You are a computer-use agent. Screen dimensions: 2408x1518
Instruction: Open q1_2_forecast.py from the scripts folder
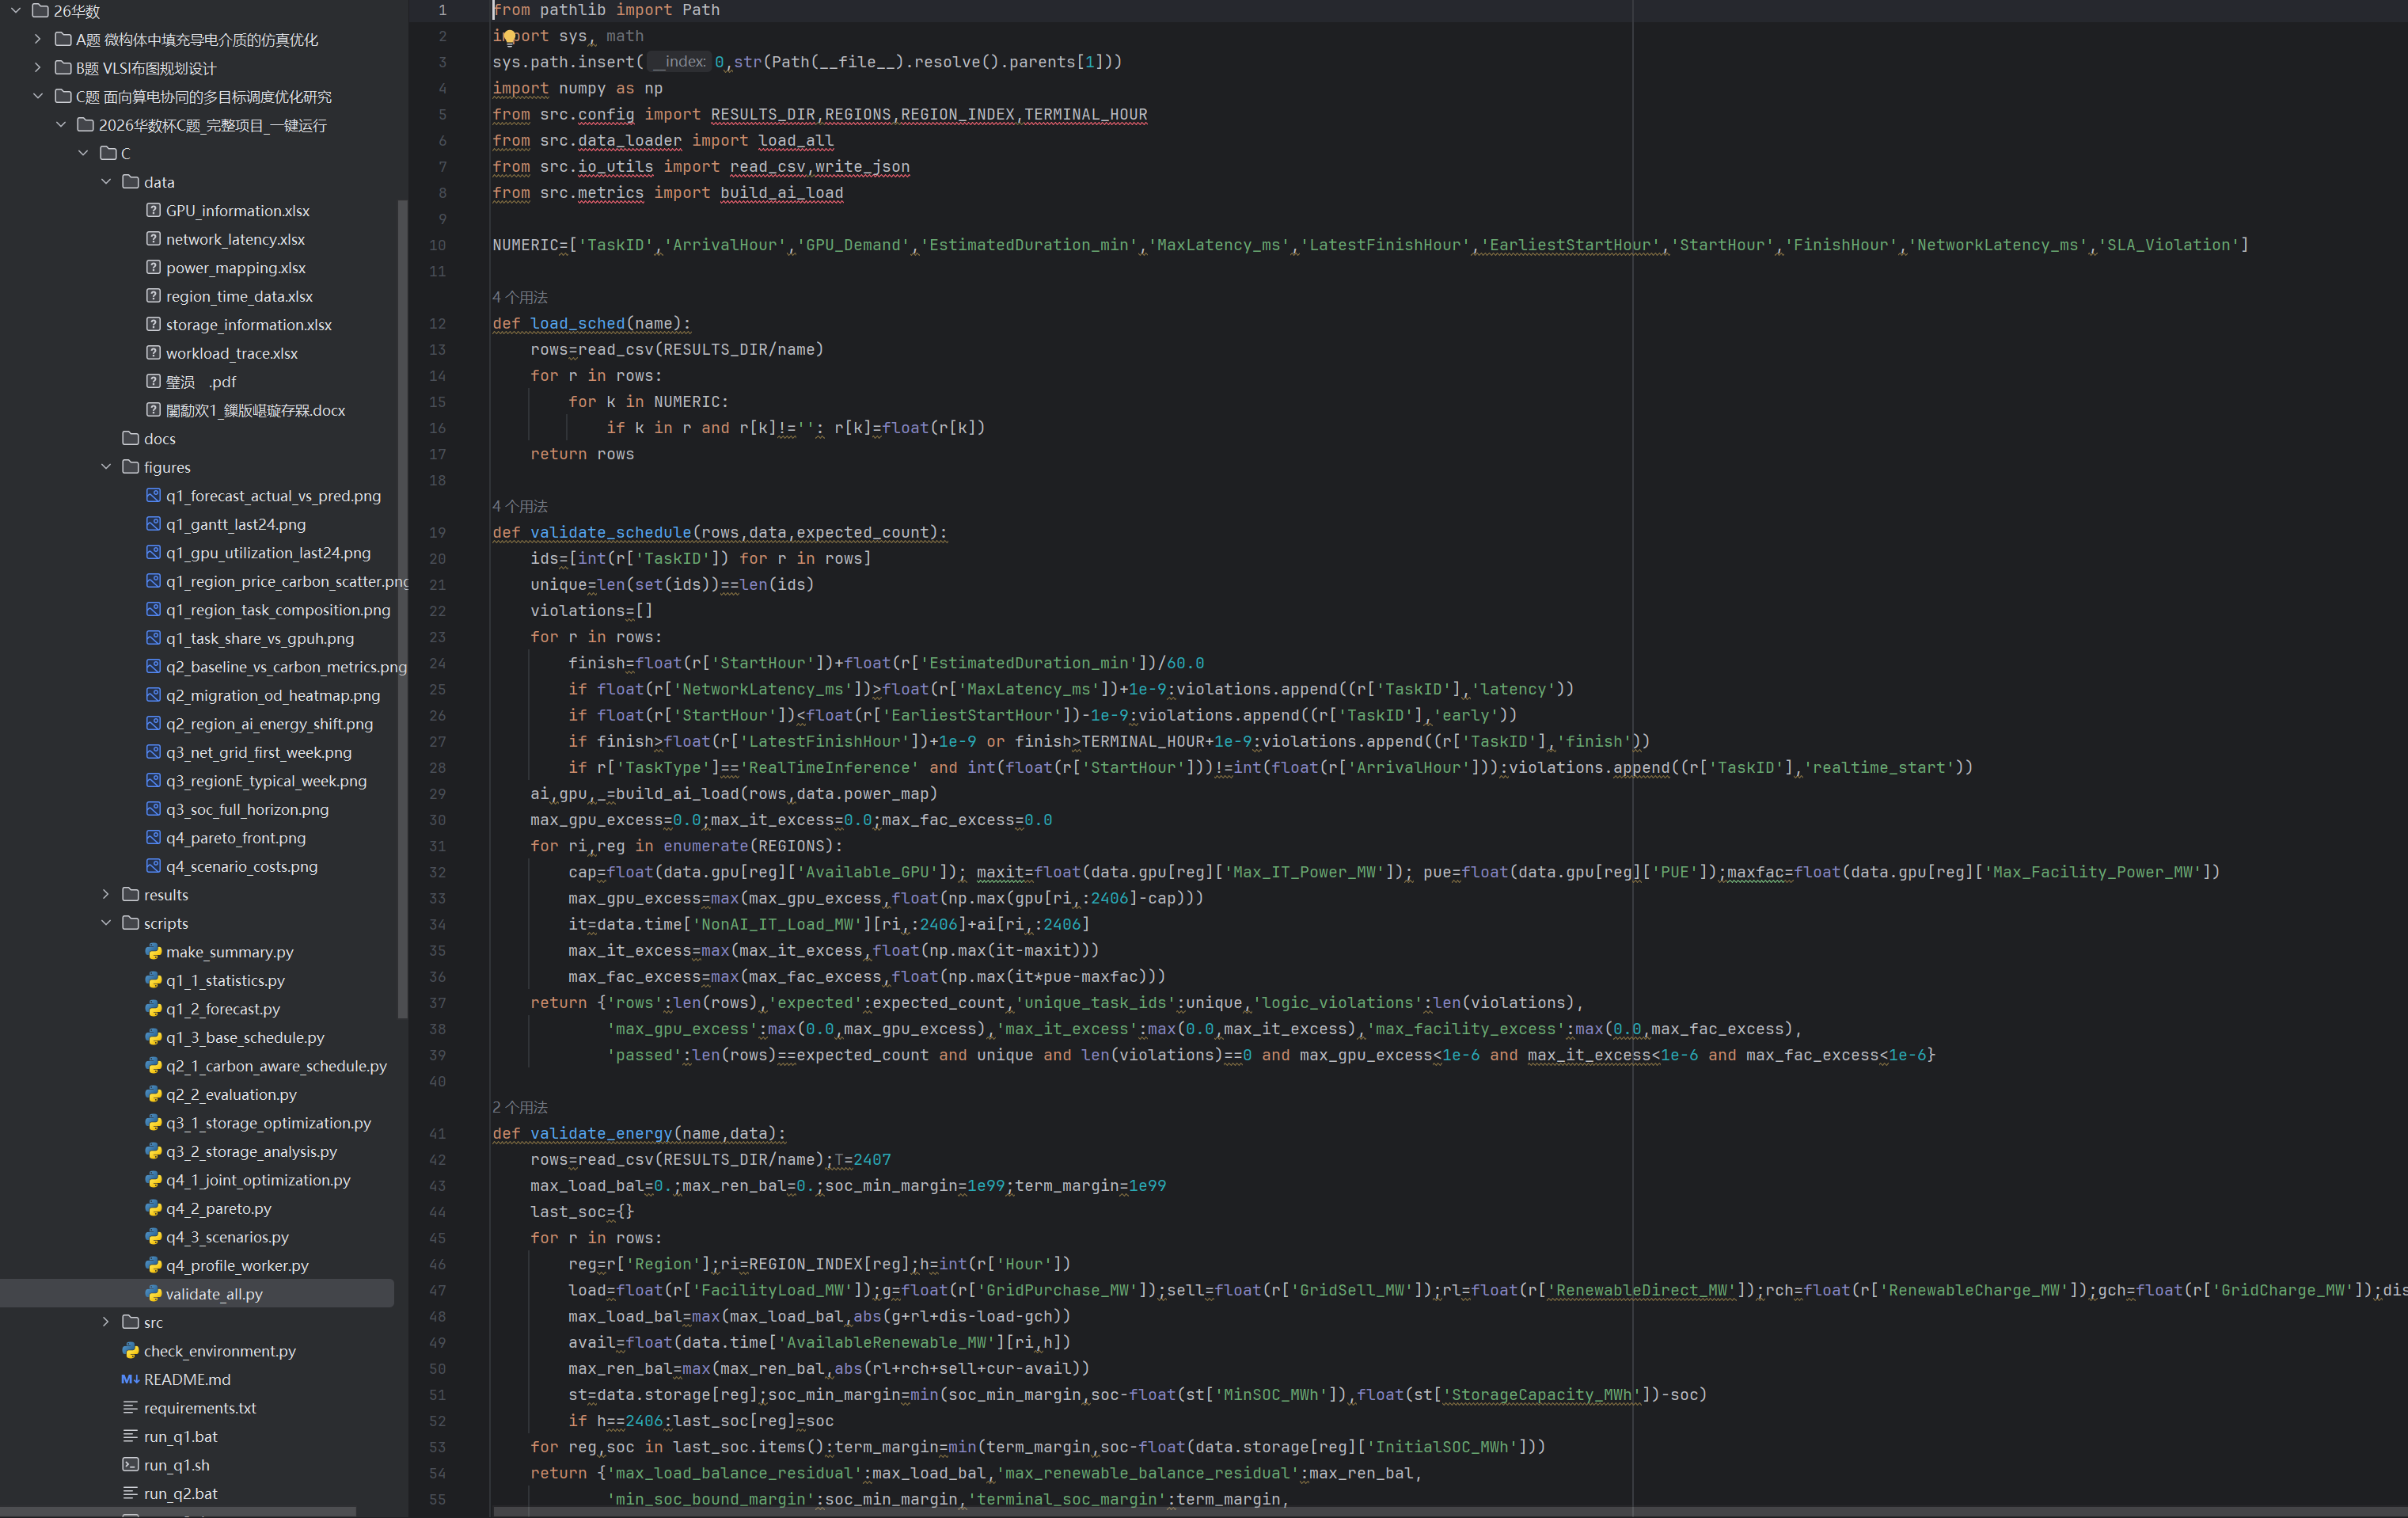(223, 1010)
